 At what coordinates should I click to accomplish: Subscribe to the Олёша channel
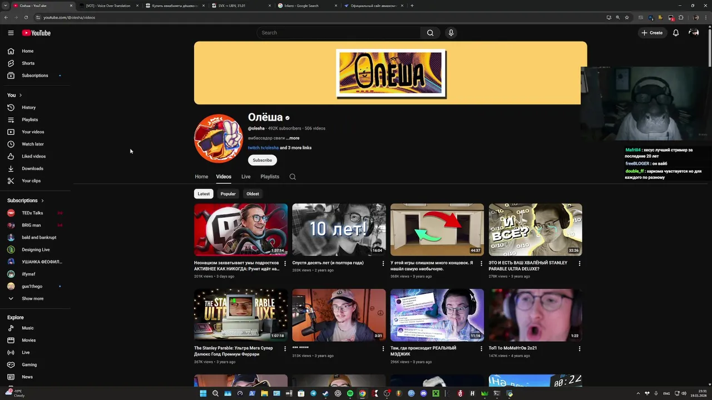263,160
